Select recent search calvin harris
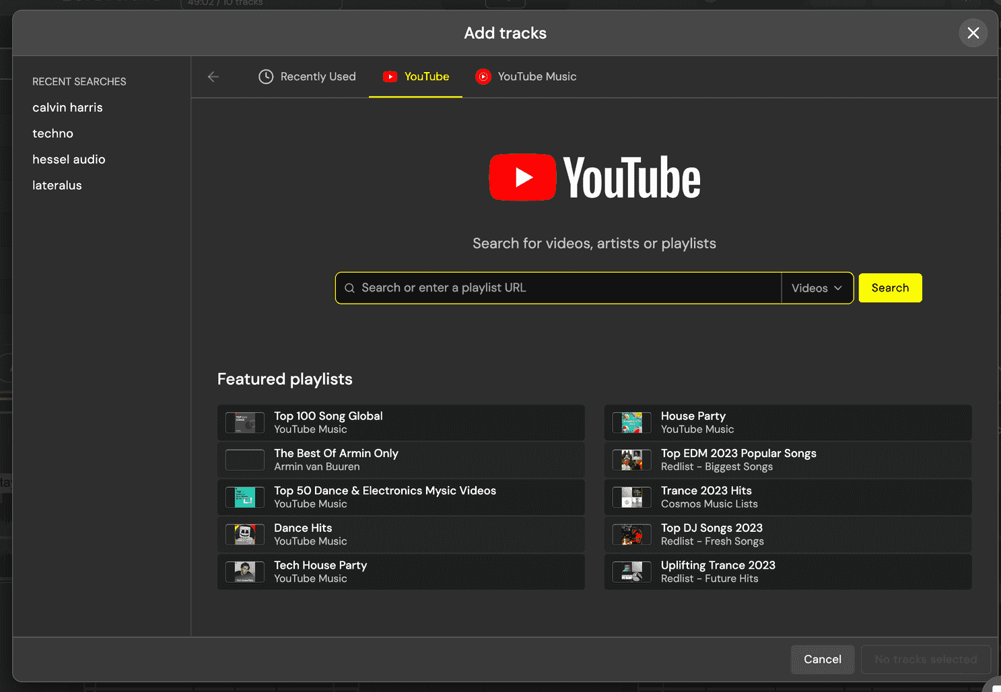The height and width of the screenshot is (692, 1001). tap(67, 107)
